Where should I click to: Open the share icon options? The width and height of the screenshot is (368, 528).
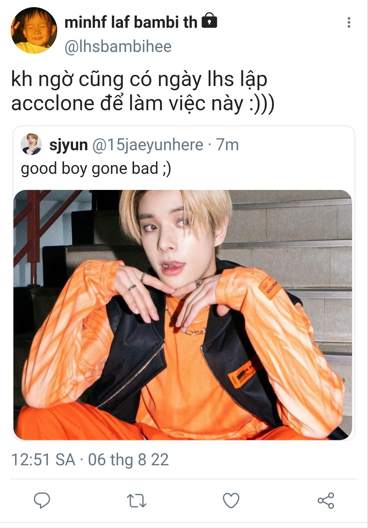click(x=326, y=501)
